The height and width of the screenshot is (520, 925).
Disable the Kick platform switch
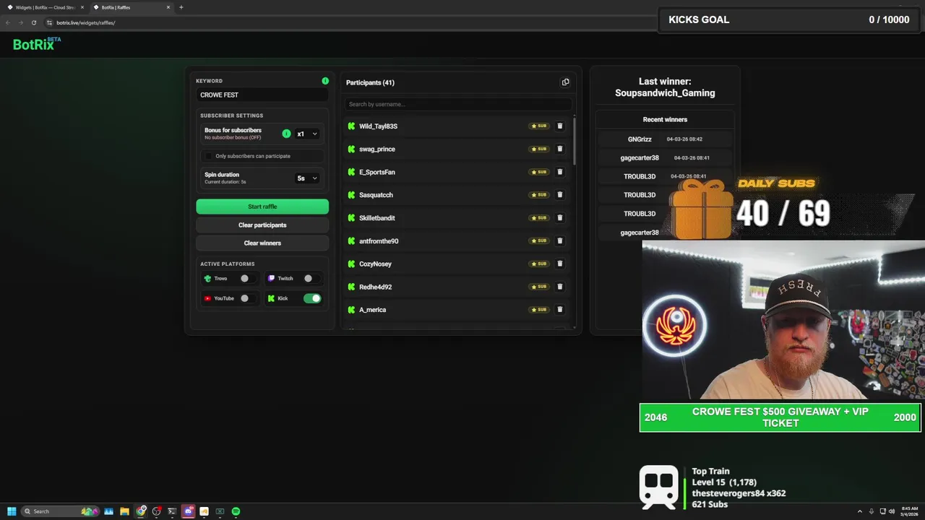tap(312, 298)
